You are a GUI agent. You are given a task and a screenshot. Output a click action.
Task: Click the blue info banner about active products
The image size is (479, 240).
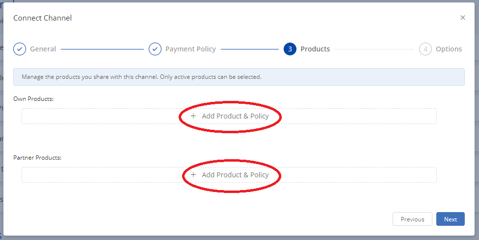(x=239, y=77)
